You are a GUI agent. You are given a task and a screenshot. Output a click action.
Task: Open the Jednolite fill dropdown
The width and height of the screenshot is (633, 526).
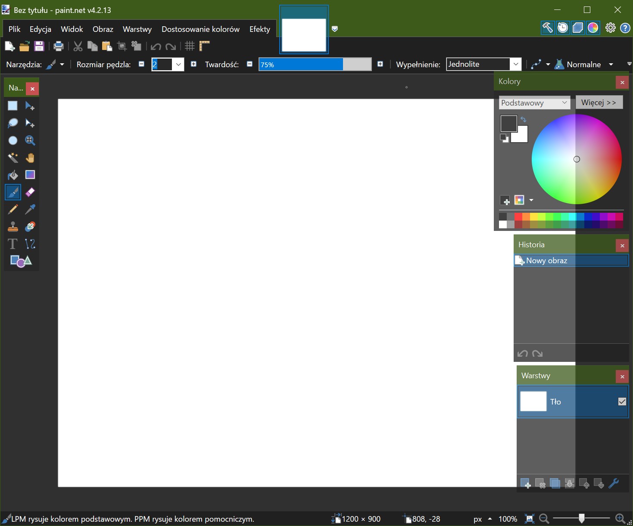[516, 64]
